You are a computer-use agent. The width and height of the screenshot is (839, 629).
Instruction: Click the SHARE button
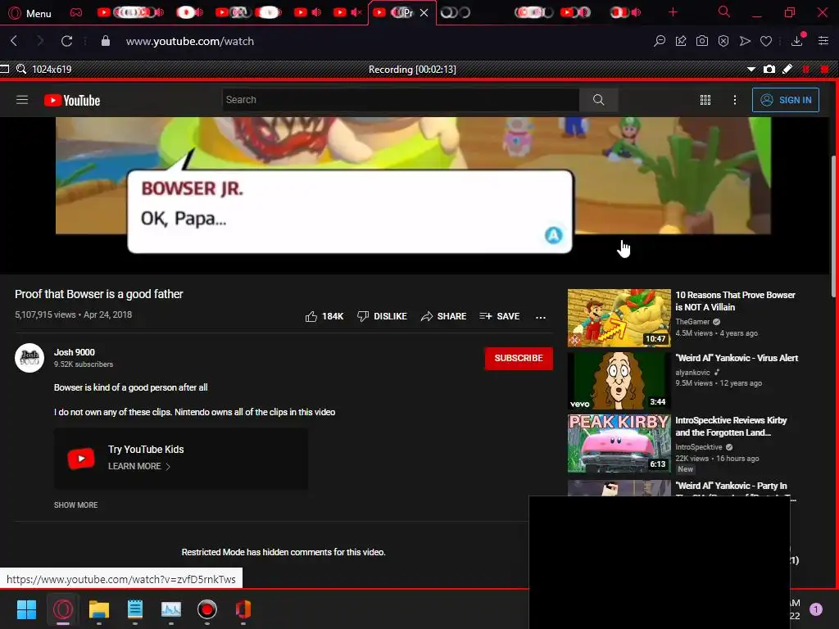(443, 316)
